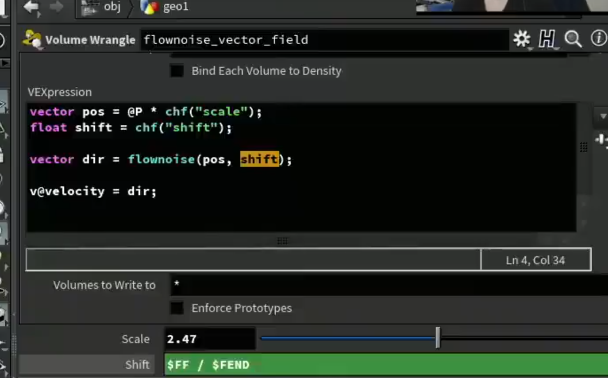Click the Volume Wrangle node icon
The height and width of the screenshot is (378, 608).
click(x=32, y=39)
